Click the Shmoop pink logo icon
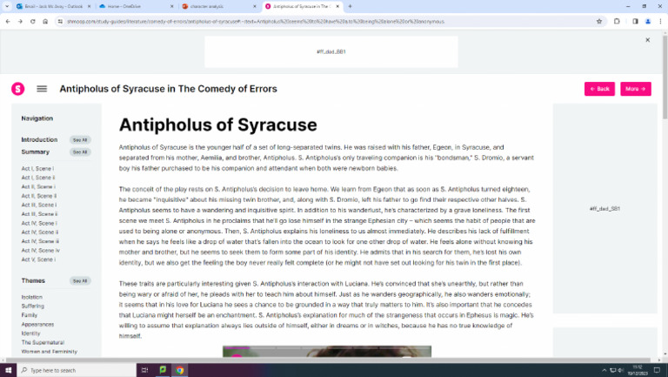The image size is (668, 377). click(18, 89)
